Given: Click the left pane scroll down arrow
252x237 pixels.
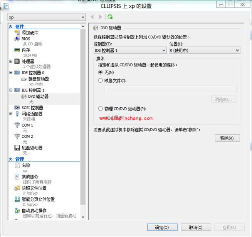Looking at the screenshot, I should point(83,217).
